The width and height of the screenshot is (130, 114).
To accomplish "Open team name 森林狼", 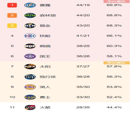I will click(48, 16).
